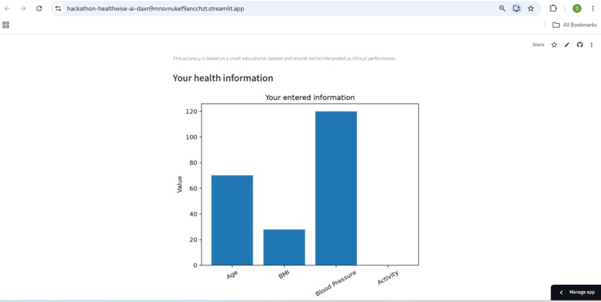The image size is (601, 302).
Task: Open the Chrome three-dot menu
Action: pyautogui.click(x=593, y=8)
